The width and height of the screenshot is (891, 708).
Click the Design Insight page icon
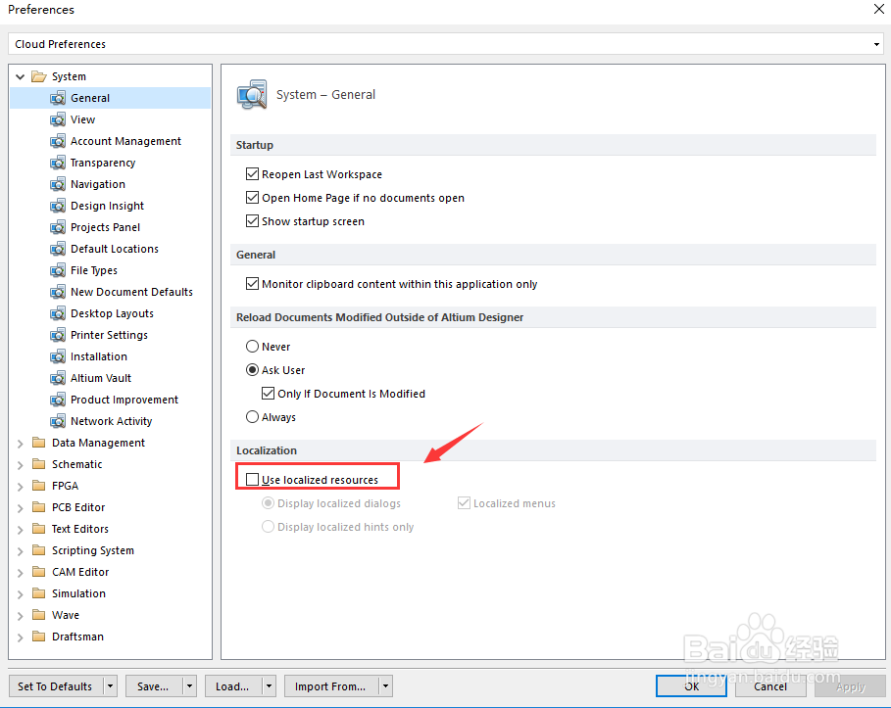point(58,206)
